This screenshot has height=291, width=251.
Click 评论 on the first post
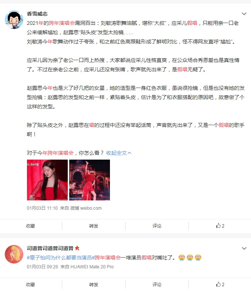click(157, 226)
